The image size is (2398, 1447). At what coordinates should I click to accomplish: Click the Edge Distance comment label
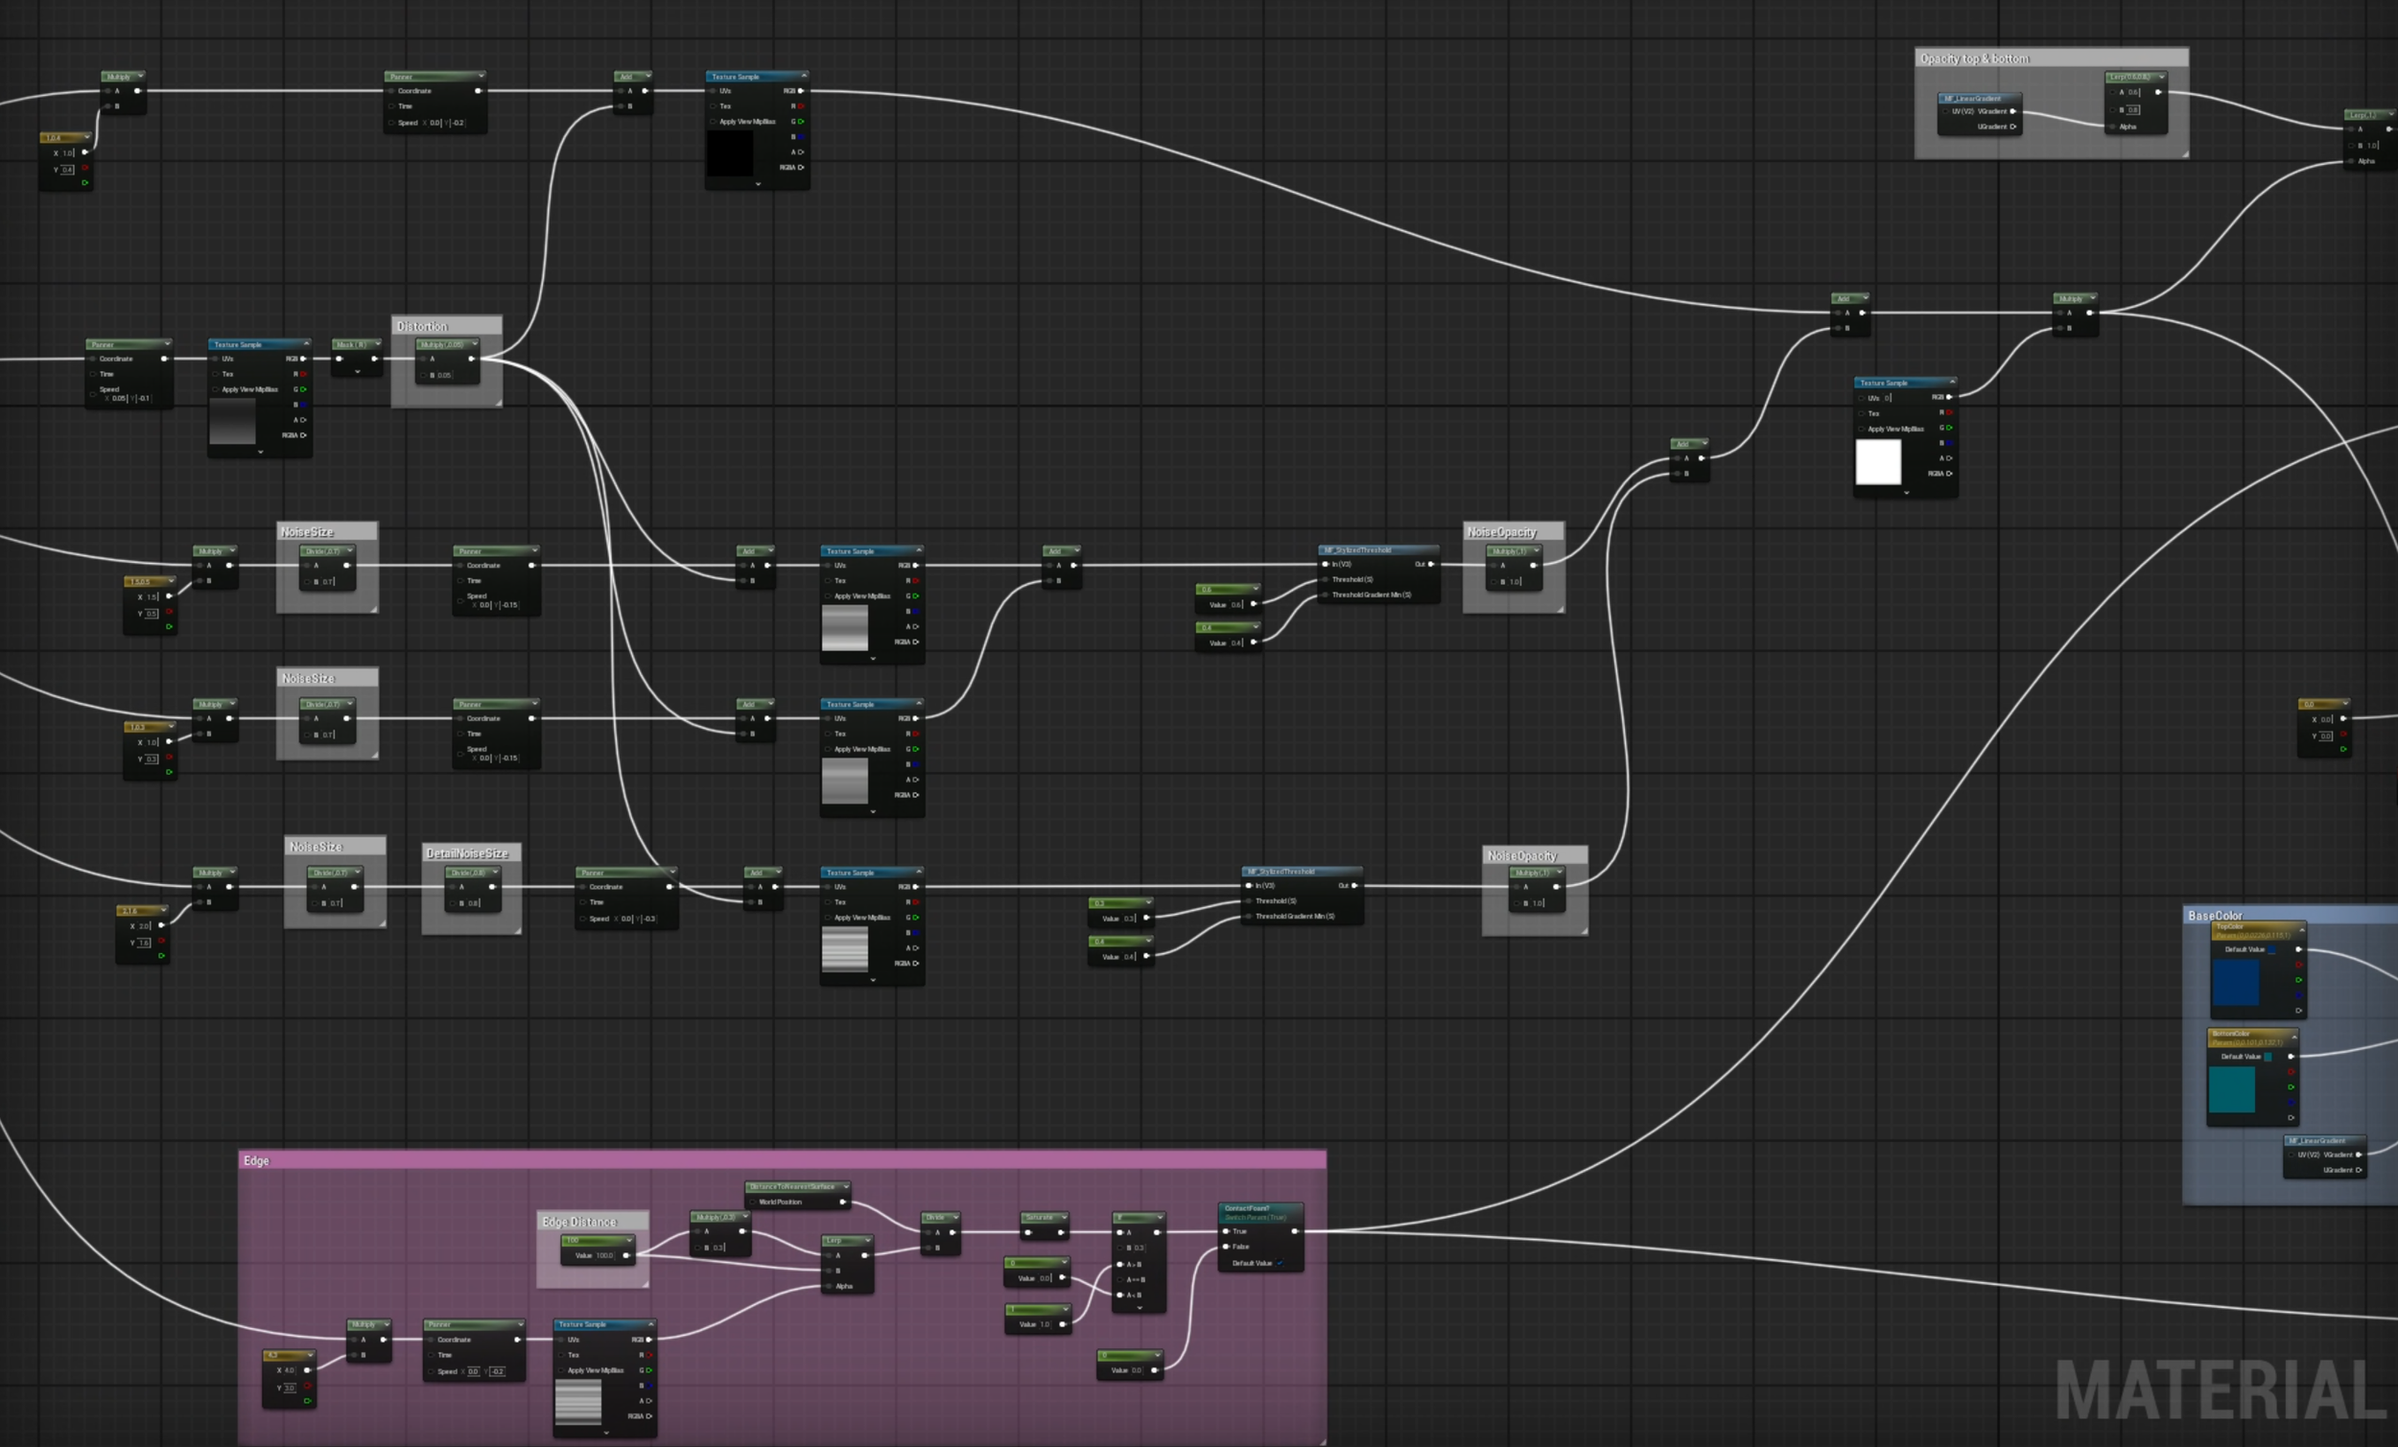point(579,1222)
